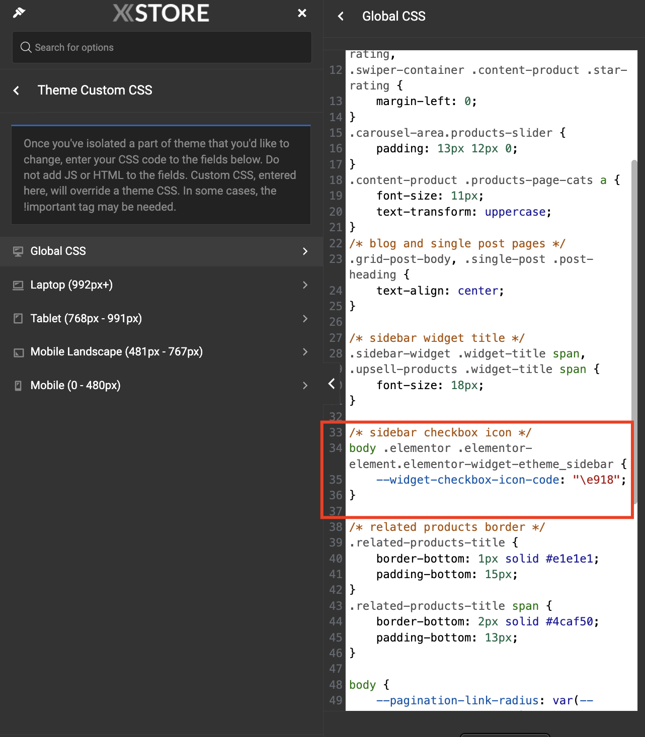Click the '/* blog and single post pages */' comment

pyautogui.click(x=457, y=243)
